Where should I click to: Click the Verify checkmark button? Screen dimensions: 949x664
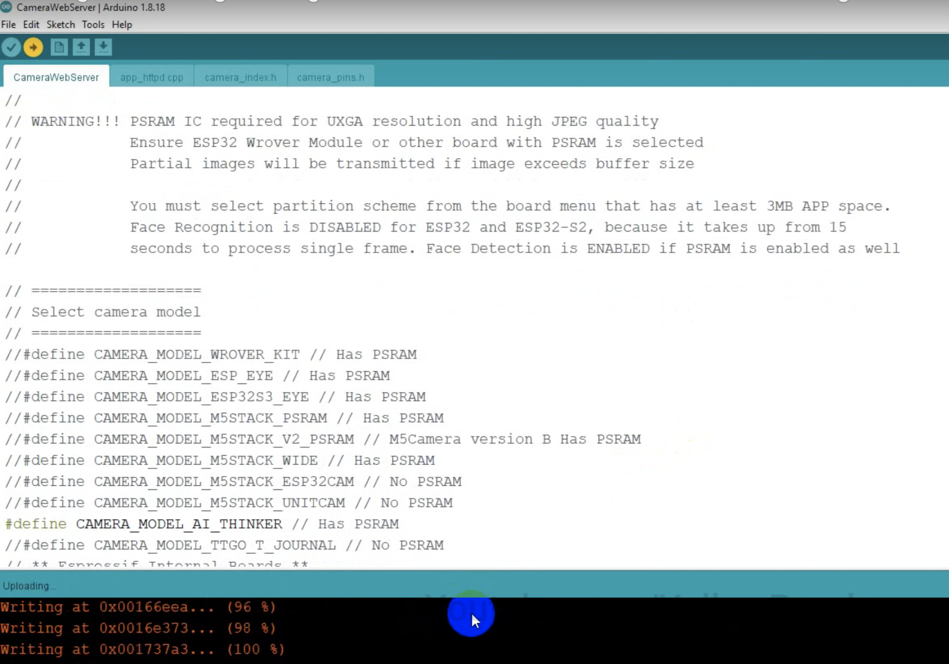point(11,47)
